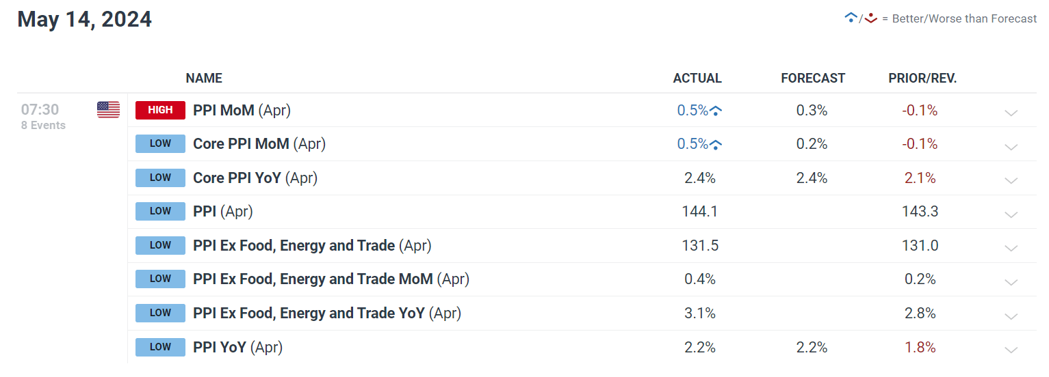Click better-than-forecast arrow beside PPI MoM actual
The height and width of the screenshot is (377, 1049).
[716, 111]
